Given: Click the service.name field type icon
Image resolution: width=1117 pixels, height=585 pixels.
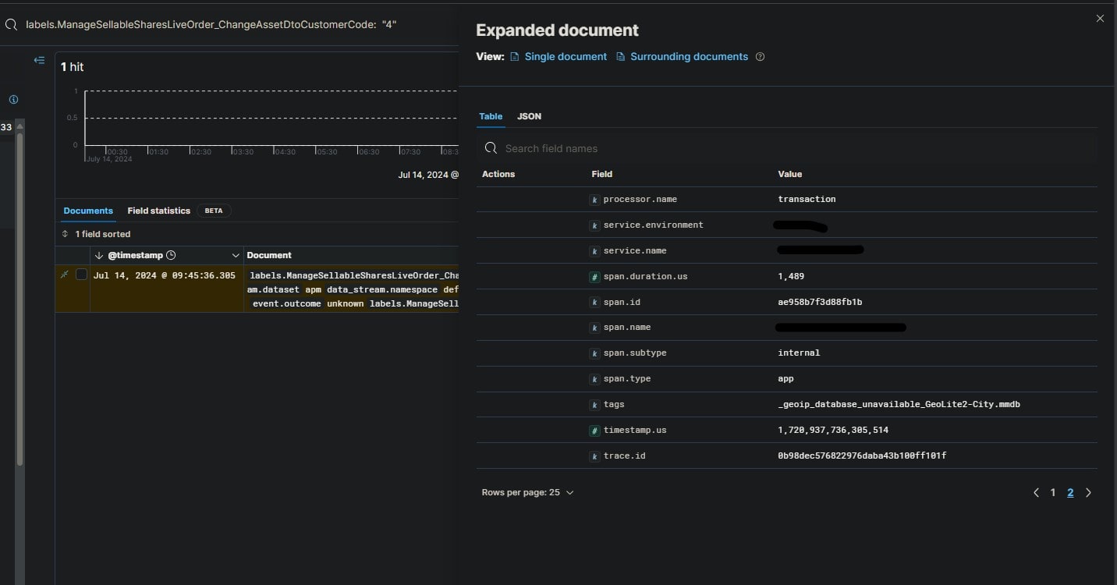Looking at the screenshot, I should (x=594, y=251).
